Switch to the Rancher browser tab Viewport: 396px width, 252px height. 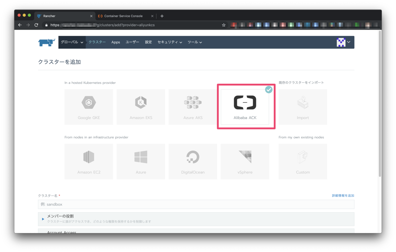click(64, 16)
